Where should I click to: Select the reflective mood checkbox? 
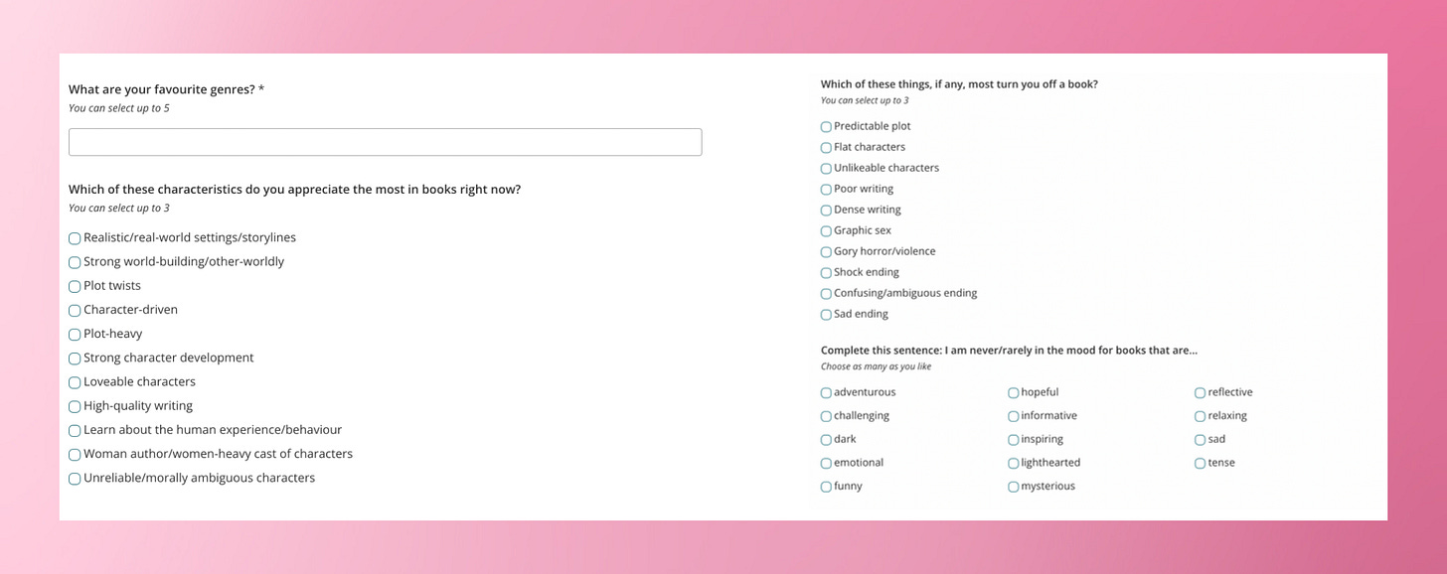1200,393
